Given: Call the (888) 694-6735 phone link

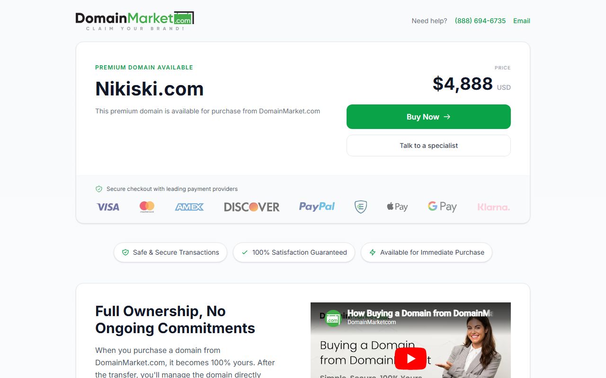Looking at the screenshot, I should click(x=480, y=21).
